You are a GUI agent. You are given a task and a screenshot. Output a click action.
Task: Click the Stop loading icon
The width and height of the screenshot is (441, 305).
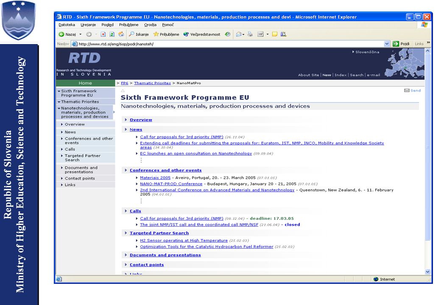pos(103,34)
